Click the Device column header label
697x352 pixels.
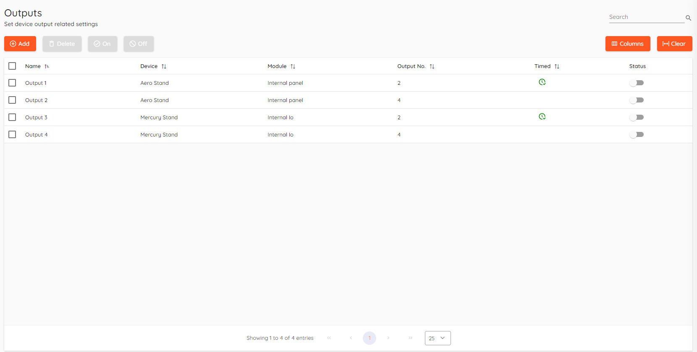tap(149, 66)
